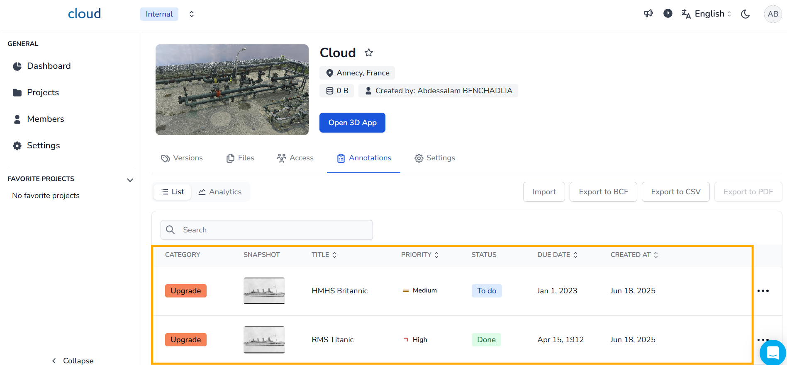Open the chat support bubble

point(772,353)
